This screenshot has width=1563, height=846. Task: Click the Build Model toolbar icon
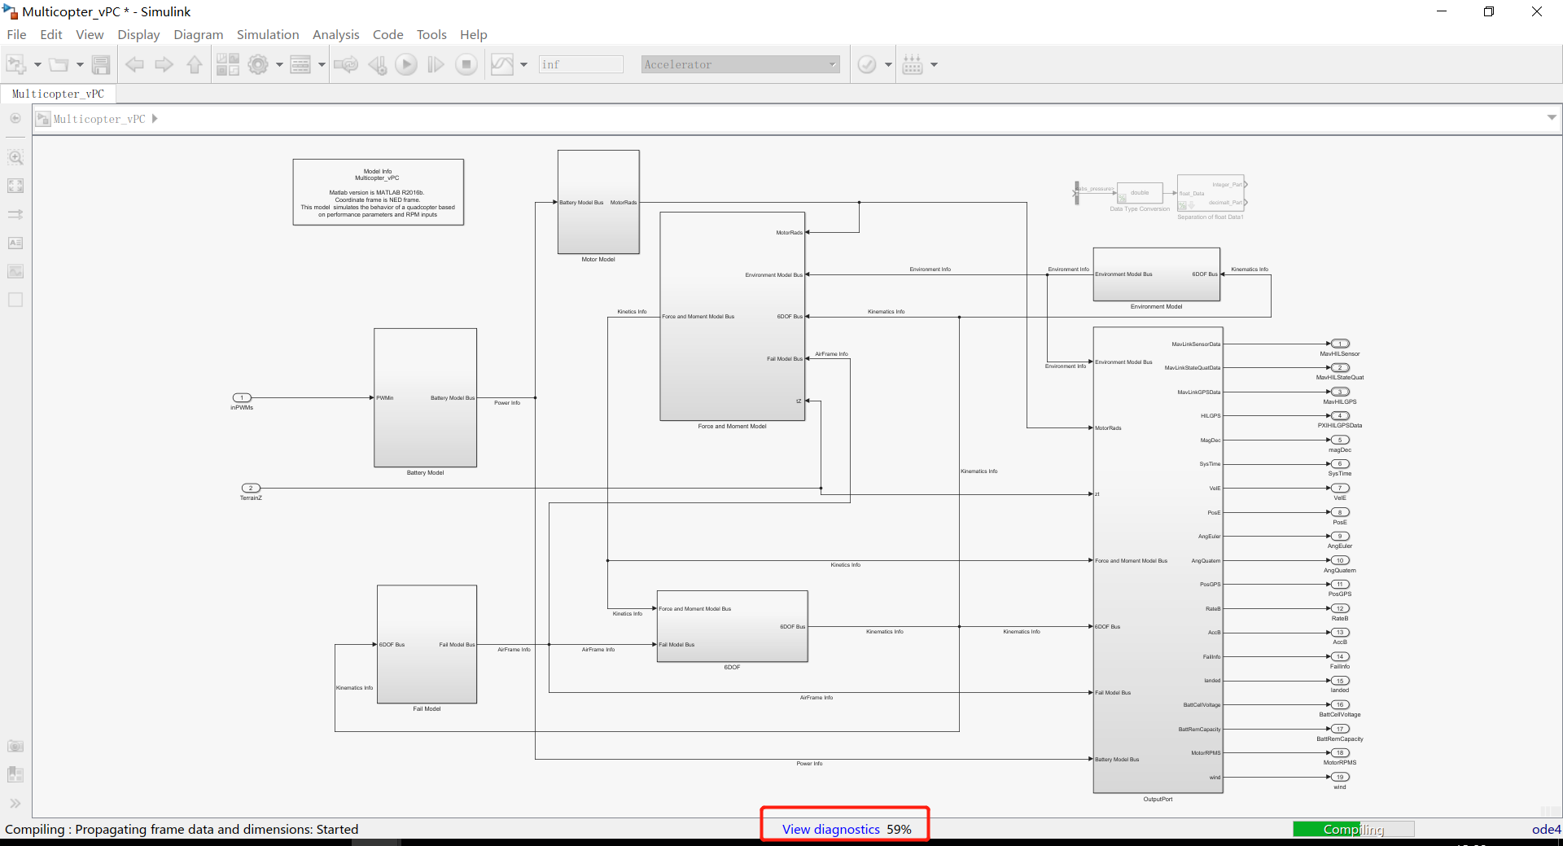point(913,64)
